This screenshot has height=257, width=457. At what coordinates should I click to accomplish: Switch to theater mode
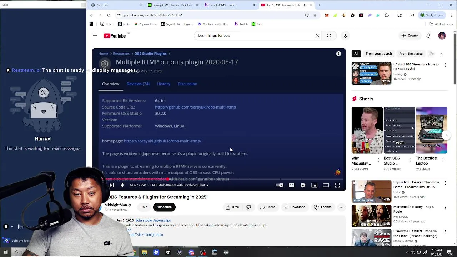click(x=326, y=185)
